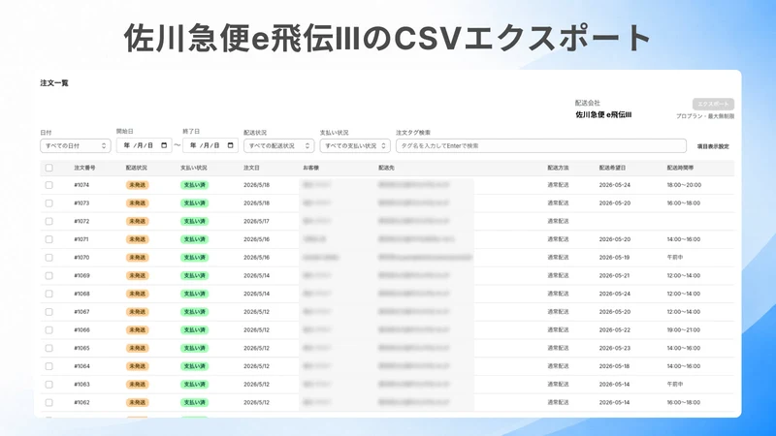
Task: Click order number #1074
Action: click(81, 185)
